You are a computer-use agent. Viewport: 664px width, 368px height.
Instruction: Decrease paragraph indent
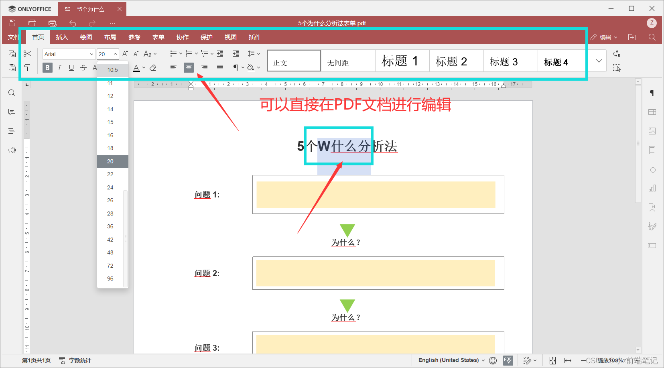click(220, 54)
